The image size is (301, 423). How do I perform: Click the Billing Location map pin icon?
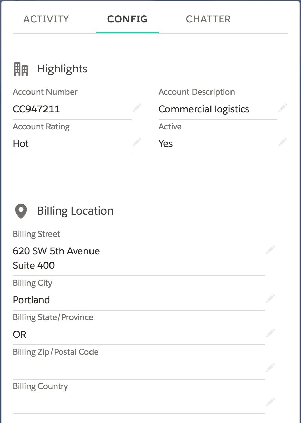click(21, 211)
